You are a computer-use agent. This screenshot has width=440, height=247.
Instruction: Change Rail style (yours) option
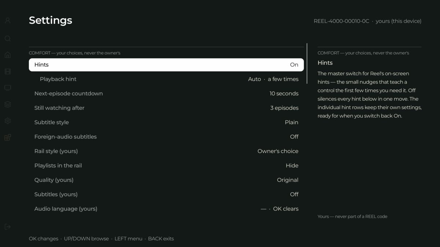[166, 151]
